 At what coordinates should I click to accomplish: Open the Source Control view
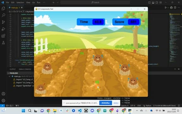[3, 22]
